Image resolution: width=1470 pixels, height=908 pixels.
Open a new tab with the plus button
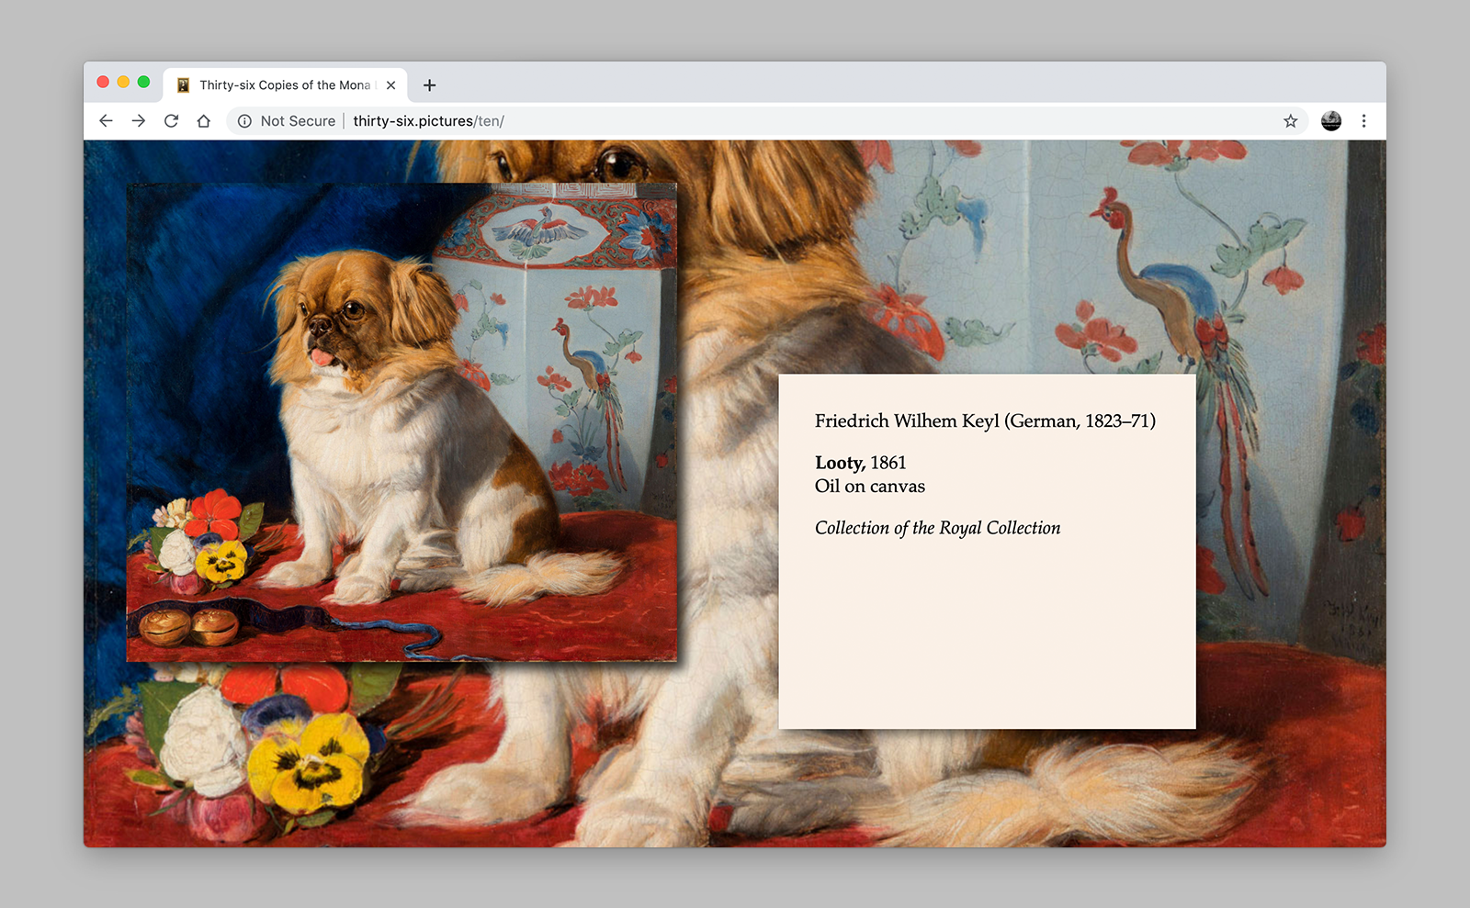429,85
